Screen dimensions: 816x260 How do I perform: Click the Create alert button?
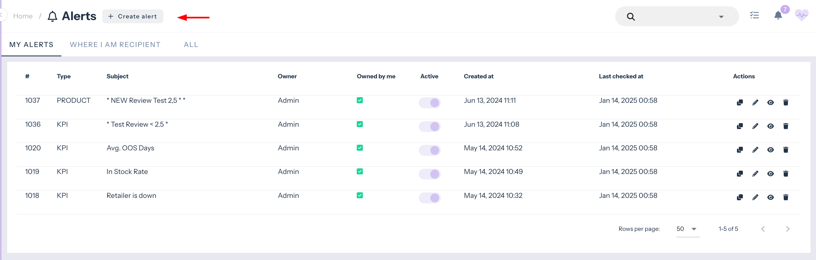133,16
